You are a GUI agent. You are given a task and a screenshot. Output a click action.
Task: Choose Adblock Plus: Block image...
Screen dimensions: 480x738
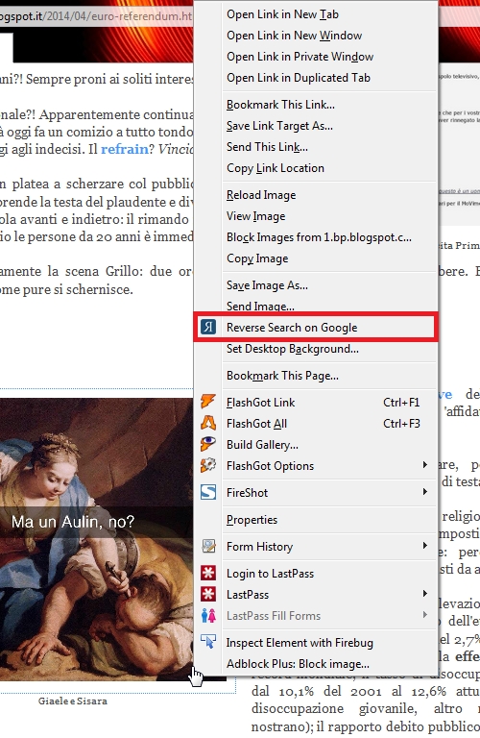coord(316,664)
